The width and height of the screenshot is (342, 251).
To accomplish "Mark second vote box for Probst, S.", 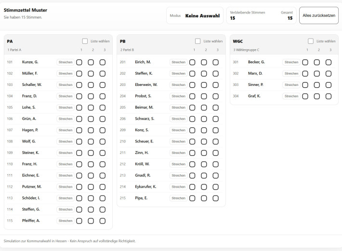I will pyautogui.click(x=204, y=96).
